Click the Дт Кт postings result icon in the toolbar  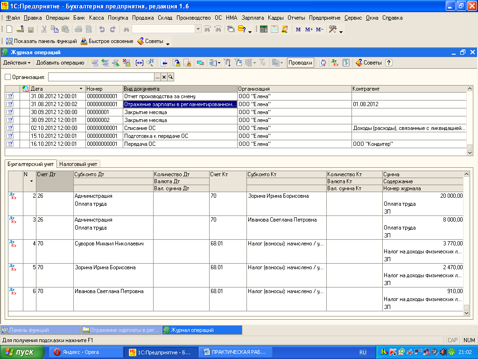click(x=335, y=63)
